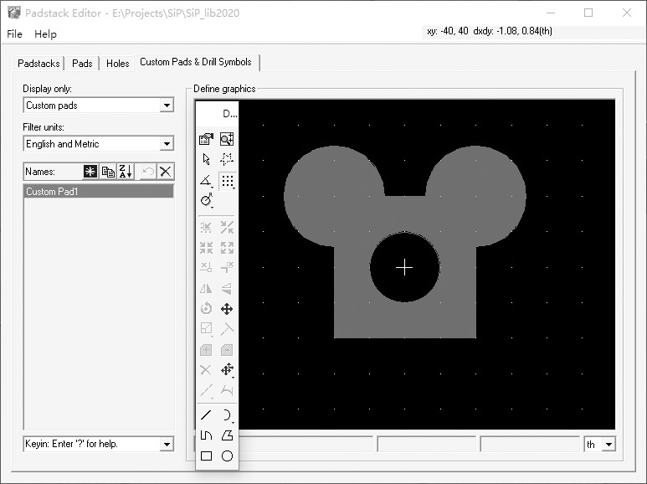This screenshot has width=647, height=484.
Task: Click the white crosshair origin in canvas
Action: [x=404, y=268]
